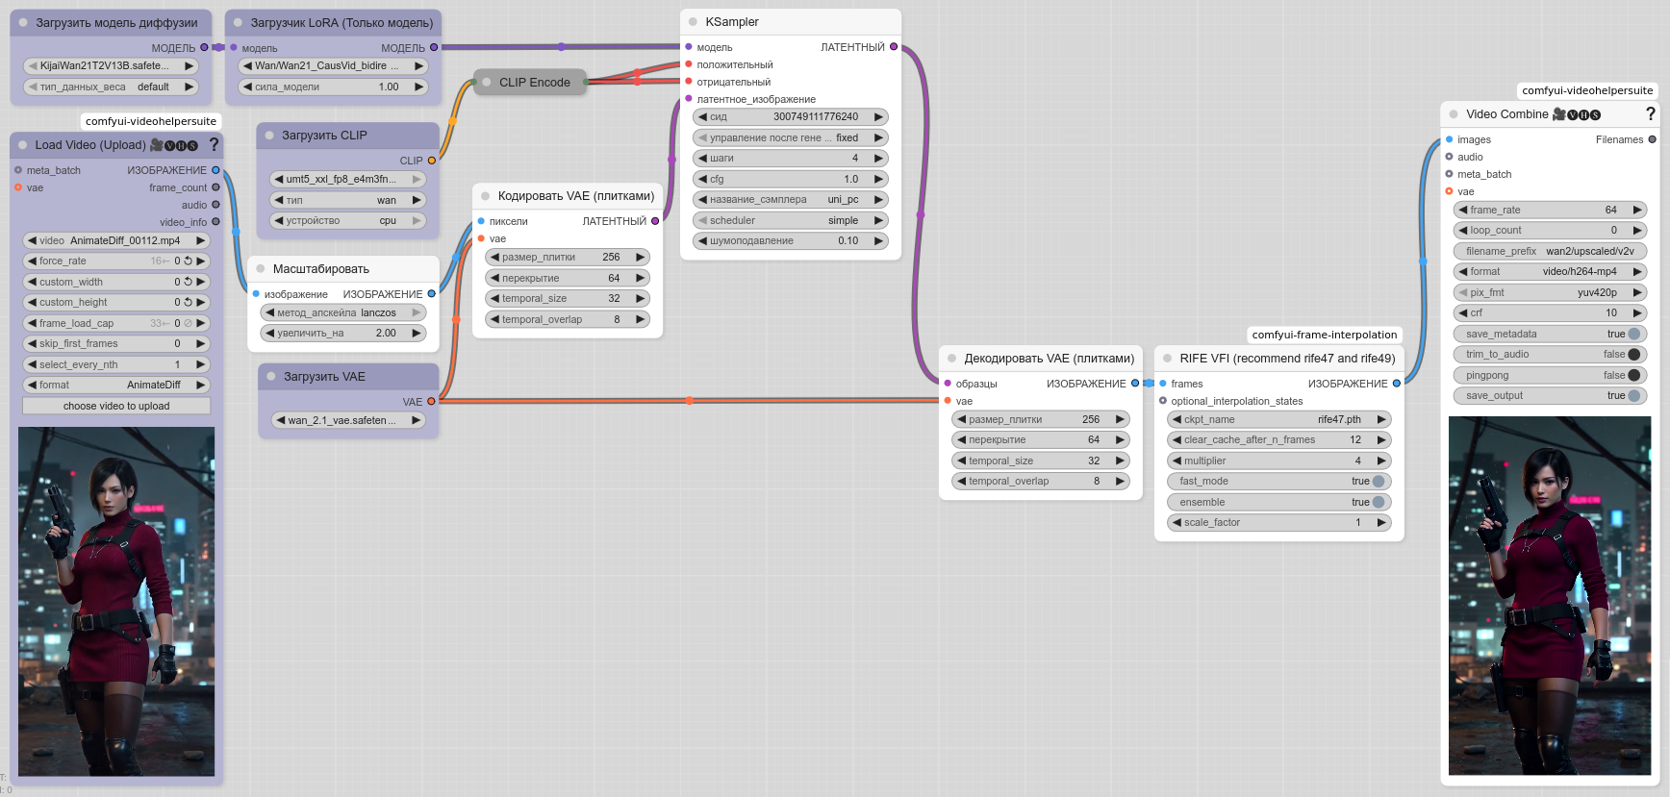Open umt5_xxl_fp8 CLIP model selector
Viewport: 1670px width, 797px height.
[348, 180]
